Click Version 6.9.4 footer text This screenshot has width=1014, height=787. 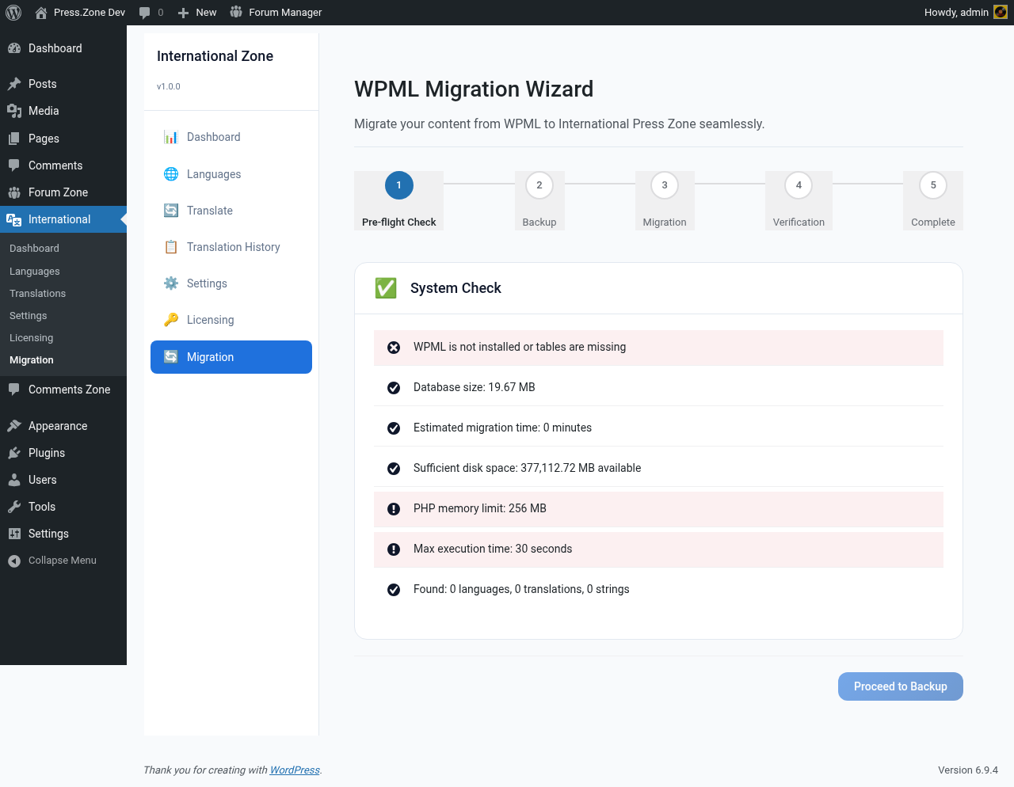(x=968, y=770)
